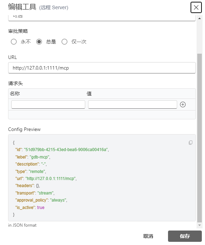Screen dimensions: 205x245
Task: Click the header value input field
Action: point(132,104)
